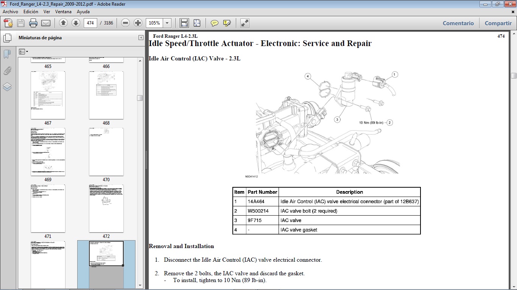Click the 'Description' column header

pyautogui.click(x=349, y=192)
